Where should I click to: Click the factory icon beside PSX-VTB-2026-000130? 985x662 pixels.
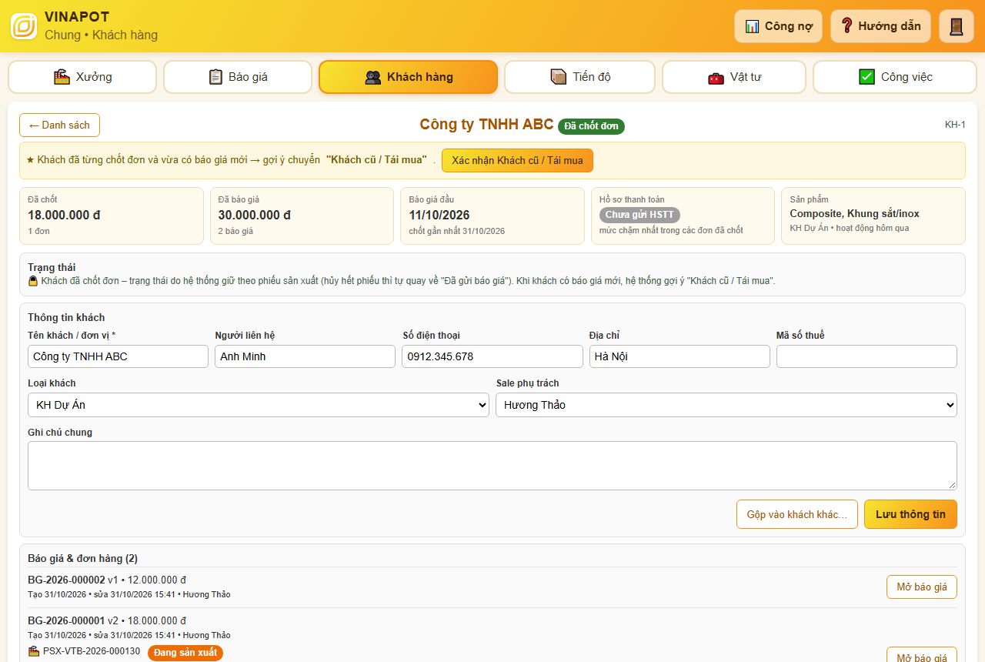tap(34, 651)
